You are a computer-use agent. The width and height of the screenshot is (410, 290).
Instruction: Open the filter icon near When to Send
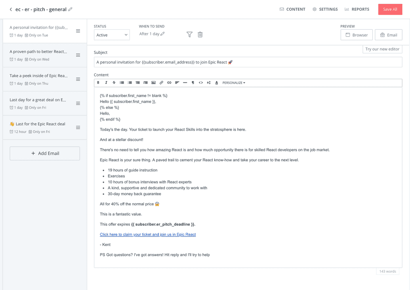[x=189, y=34]
